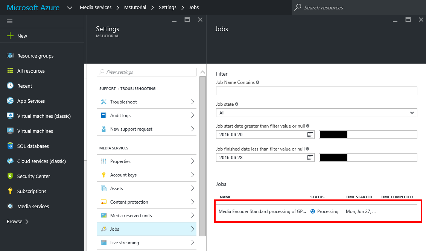Click the Jobs gear icon
The height and width of the screenshot is (251, 426).
(103, 229)
